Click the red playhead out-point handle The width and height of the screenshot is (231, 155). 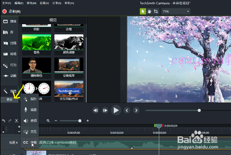(x=163, y=126)
